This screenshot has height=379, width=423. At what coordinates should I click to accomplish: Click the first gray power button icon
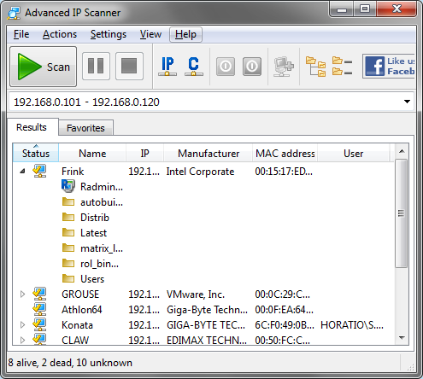point(226,67)
